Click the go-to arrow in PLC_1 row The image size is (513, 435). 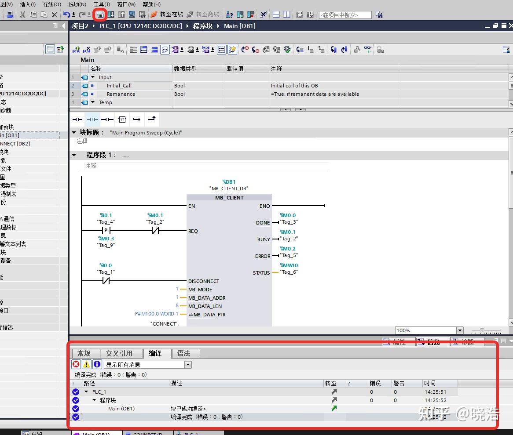click(x=334, y=391)
